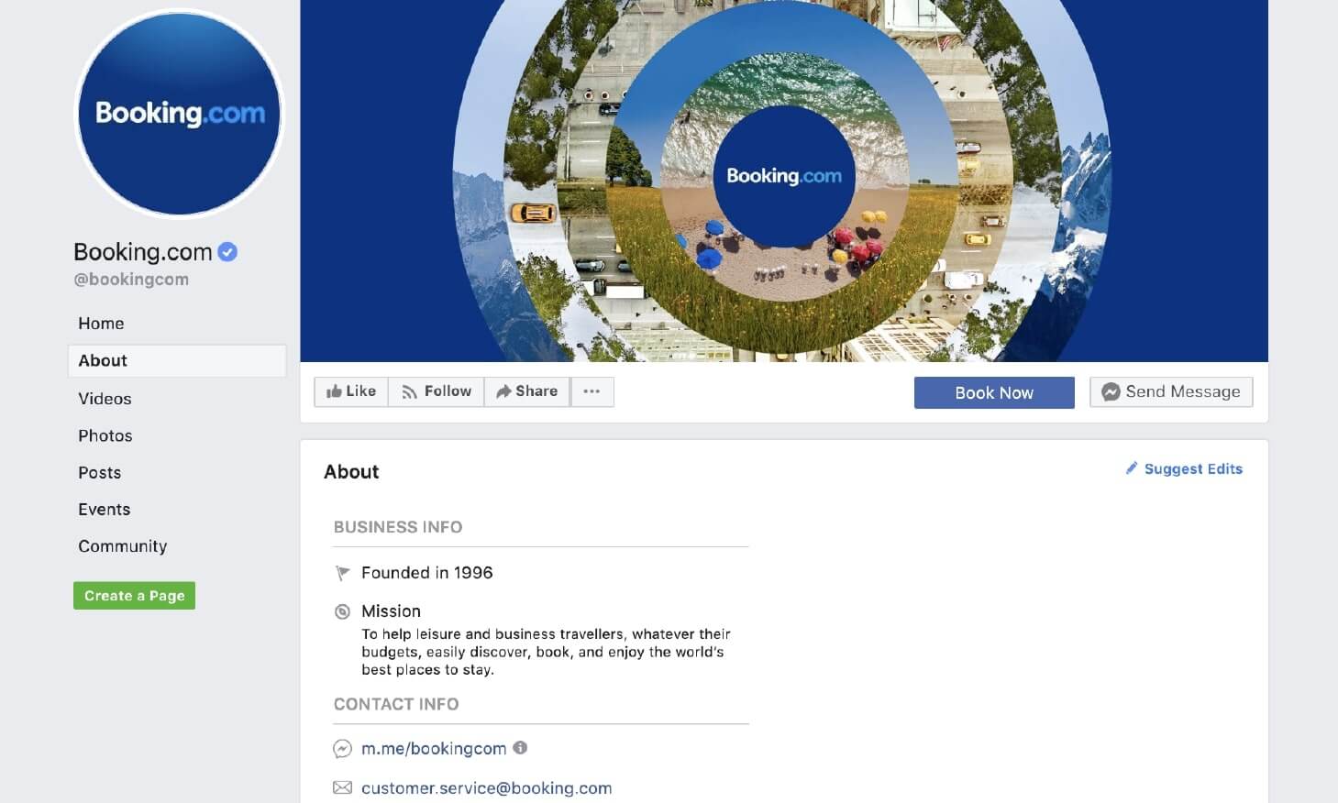Click the green Create a Page button

tap(134, 596)
